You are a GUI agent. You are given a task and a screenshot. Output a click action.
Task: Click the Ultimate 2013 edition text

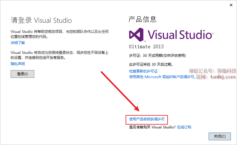click(146, 46)
